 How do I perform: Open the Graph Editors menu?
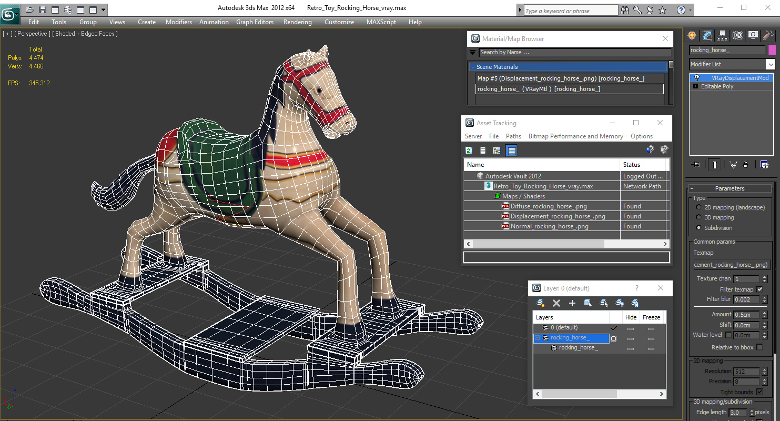(255, 22)
